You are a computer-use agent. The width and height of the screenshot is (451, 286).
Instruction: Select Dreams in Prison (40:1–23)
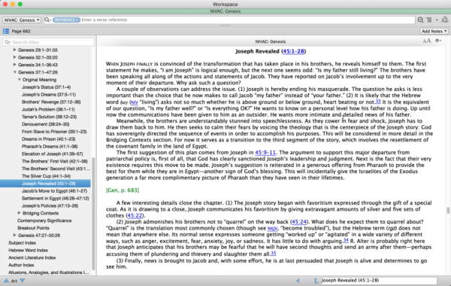tap(49, 138)
